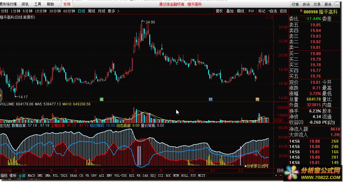Select the 15分钟 timeframe

click(x=41, y=11)
